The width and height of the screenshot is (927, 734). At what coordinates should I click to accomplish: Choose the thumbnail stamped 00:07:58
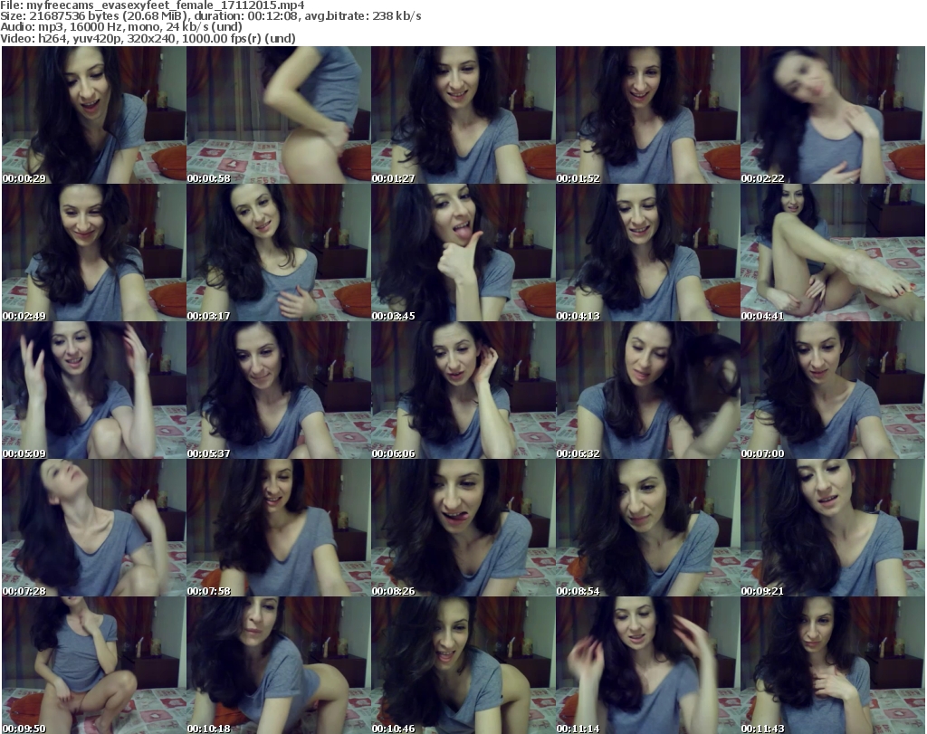point(279,528)
